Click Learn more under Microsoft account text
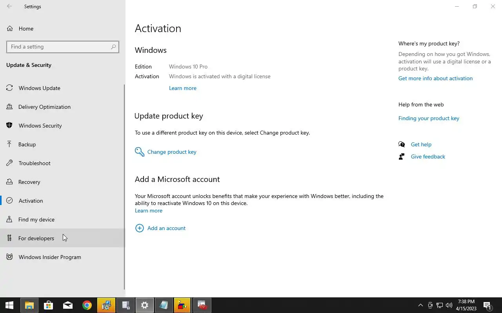The image size is (502, 313). [149, 210]
